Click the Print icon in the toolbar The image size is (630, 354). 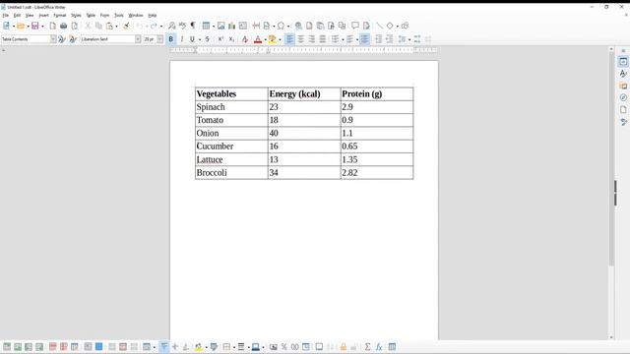[63, 27]
